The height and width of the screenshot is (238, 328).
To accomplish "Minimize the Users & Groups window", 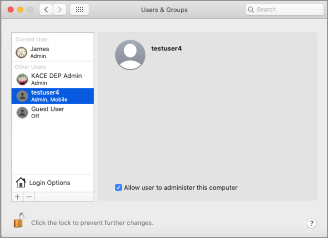I will coord(20,10).
